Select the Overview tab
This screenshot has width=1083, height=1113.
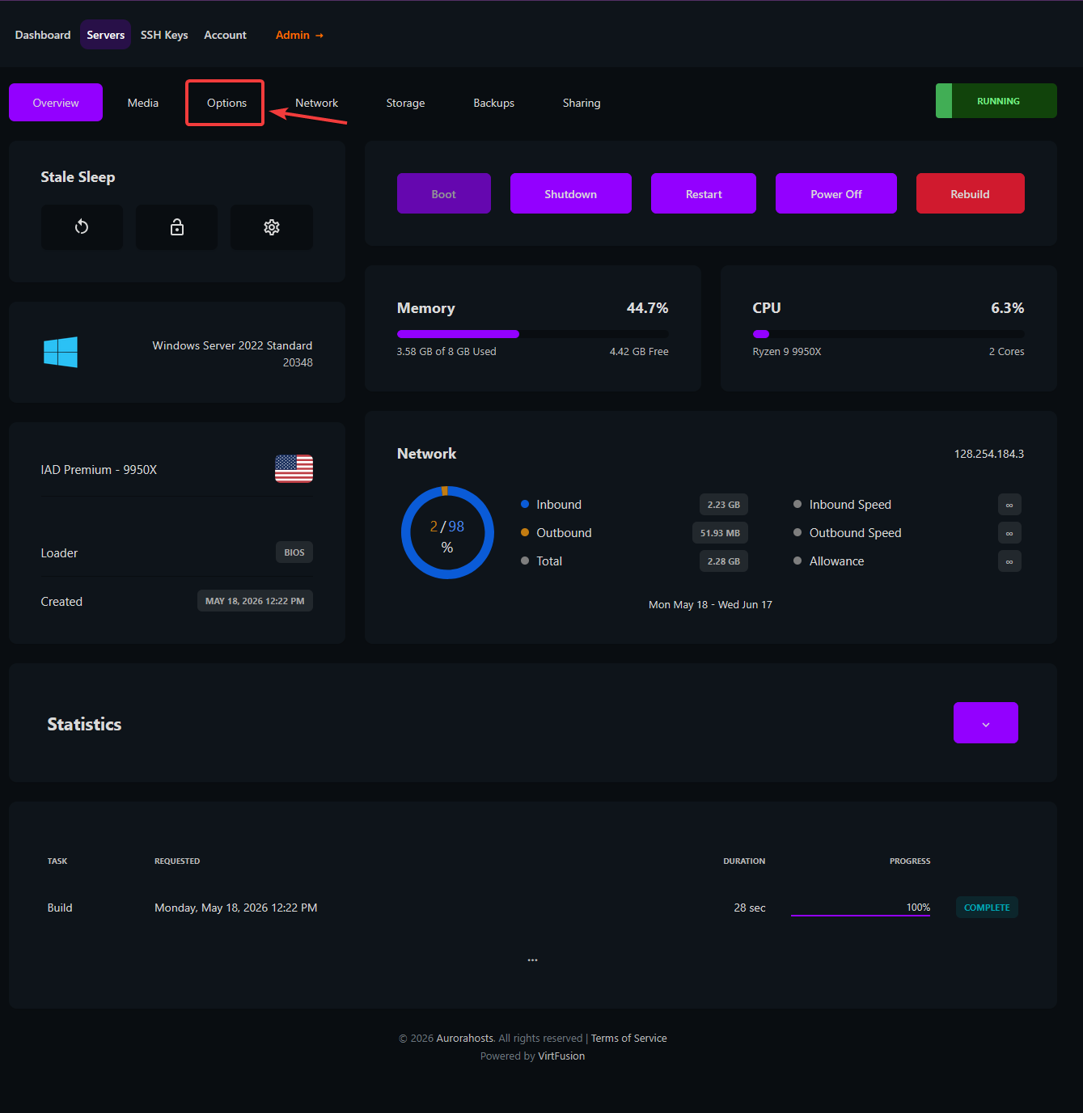pyautogui.click(x=56, y=103)
